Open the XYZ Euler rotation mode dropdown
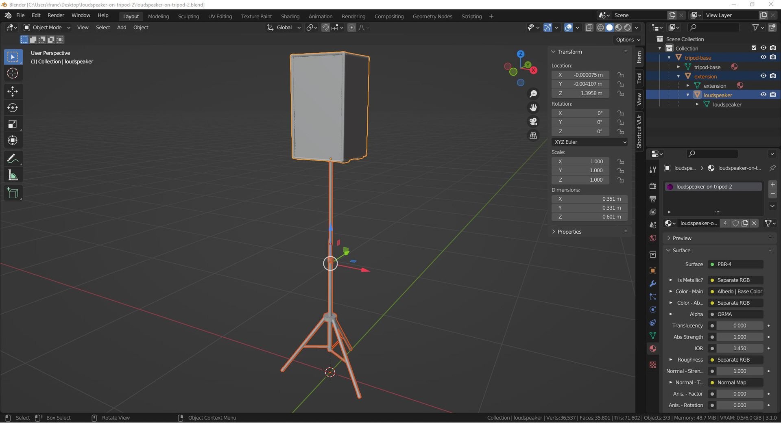The width and height of the screenshot is (781, 423). [x=589, y=142]
